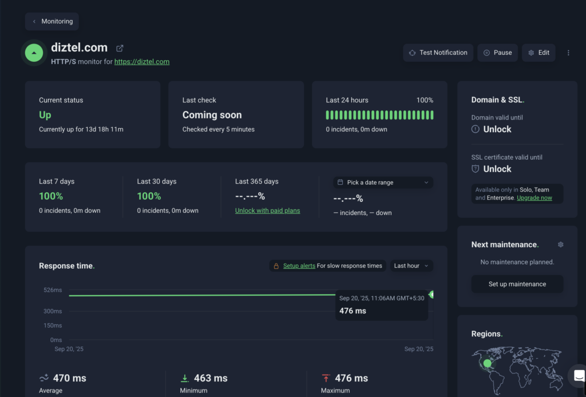Open the three-dot more options menu
Viewport: 586px width, 397px height.
coord(568,53)
